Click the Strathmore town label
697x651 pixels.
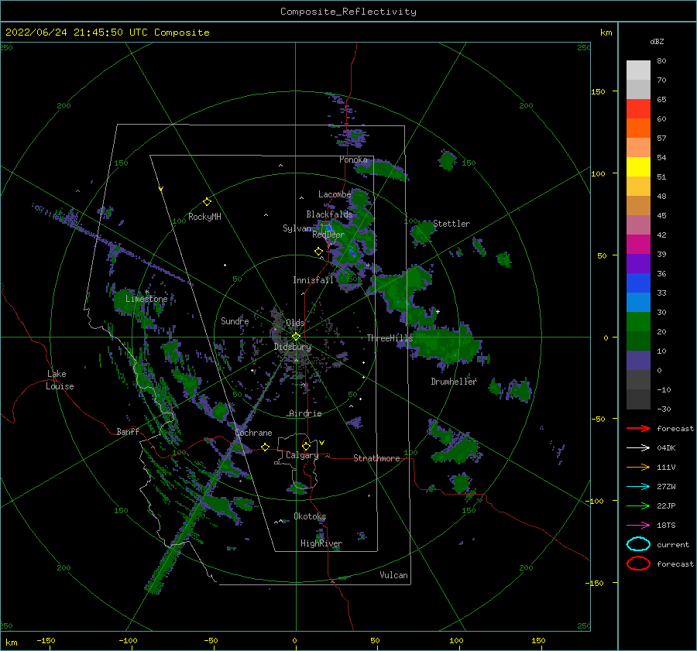point(376,458)
